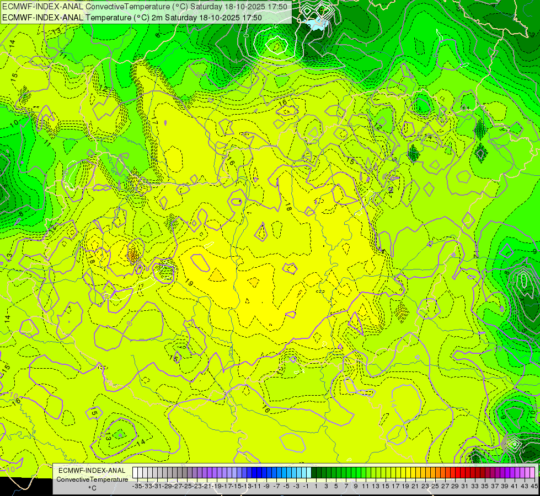Click the ConvectiveTemperature title line at the top
540x496 pixels.
point(145,6)
